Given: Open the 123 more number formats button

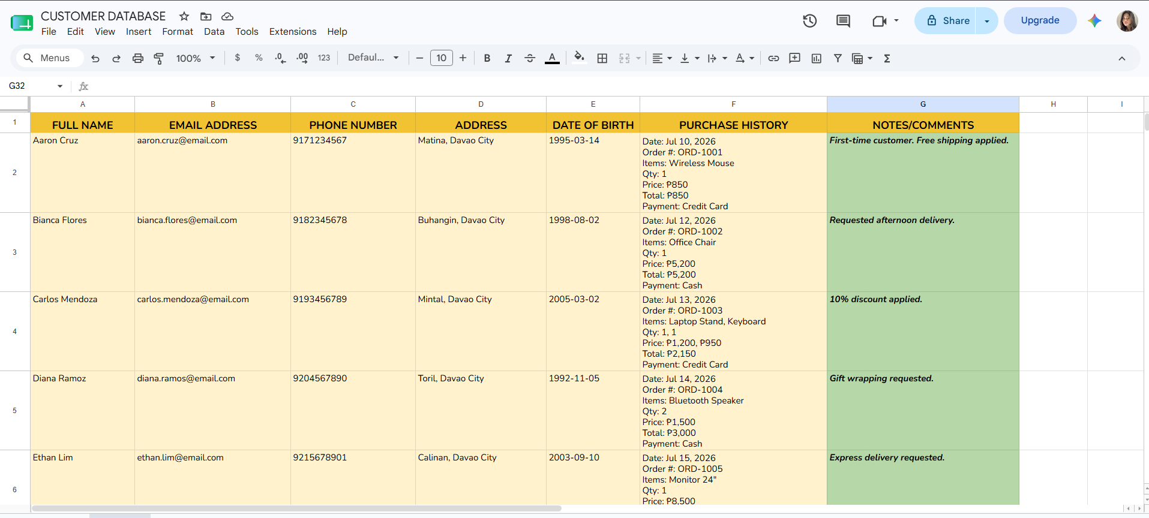Looking at the screenshot, I should (x=324, y=58).
